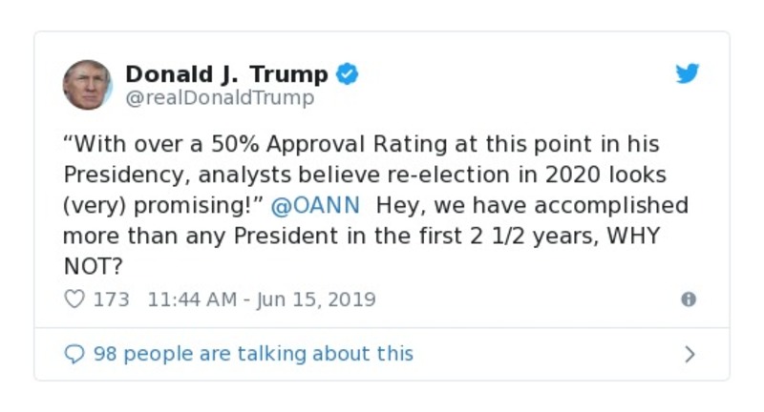This screenshot has width=764, height=412.
Task: Open the tweet info icon
Action: click(x=688, y=299)
